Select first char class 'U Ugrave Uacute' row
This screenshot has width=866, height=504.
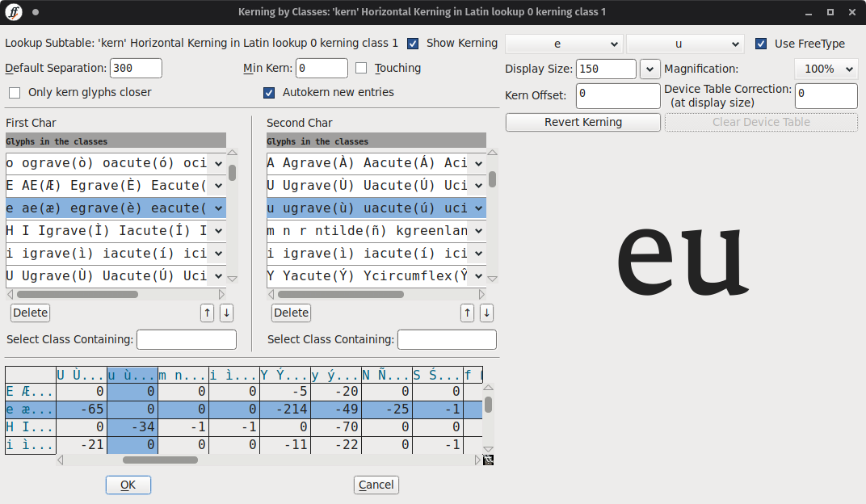click(116, 276)
